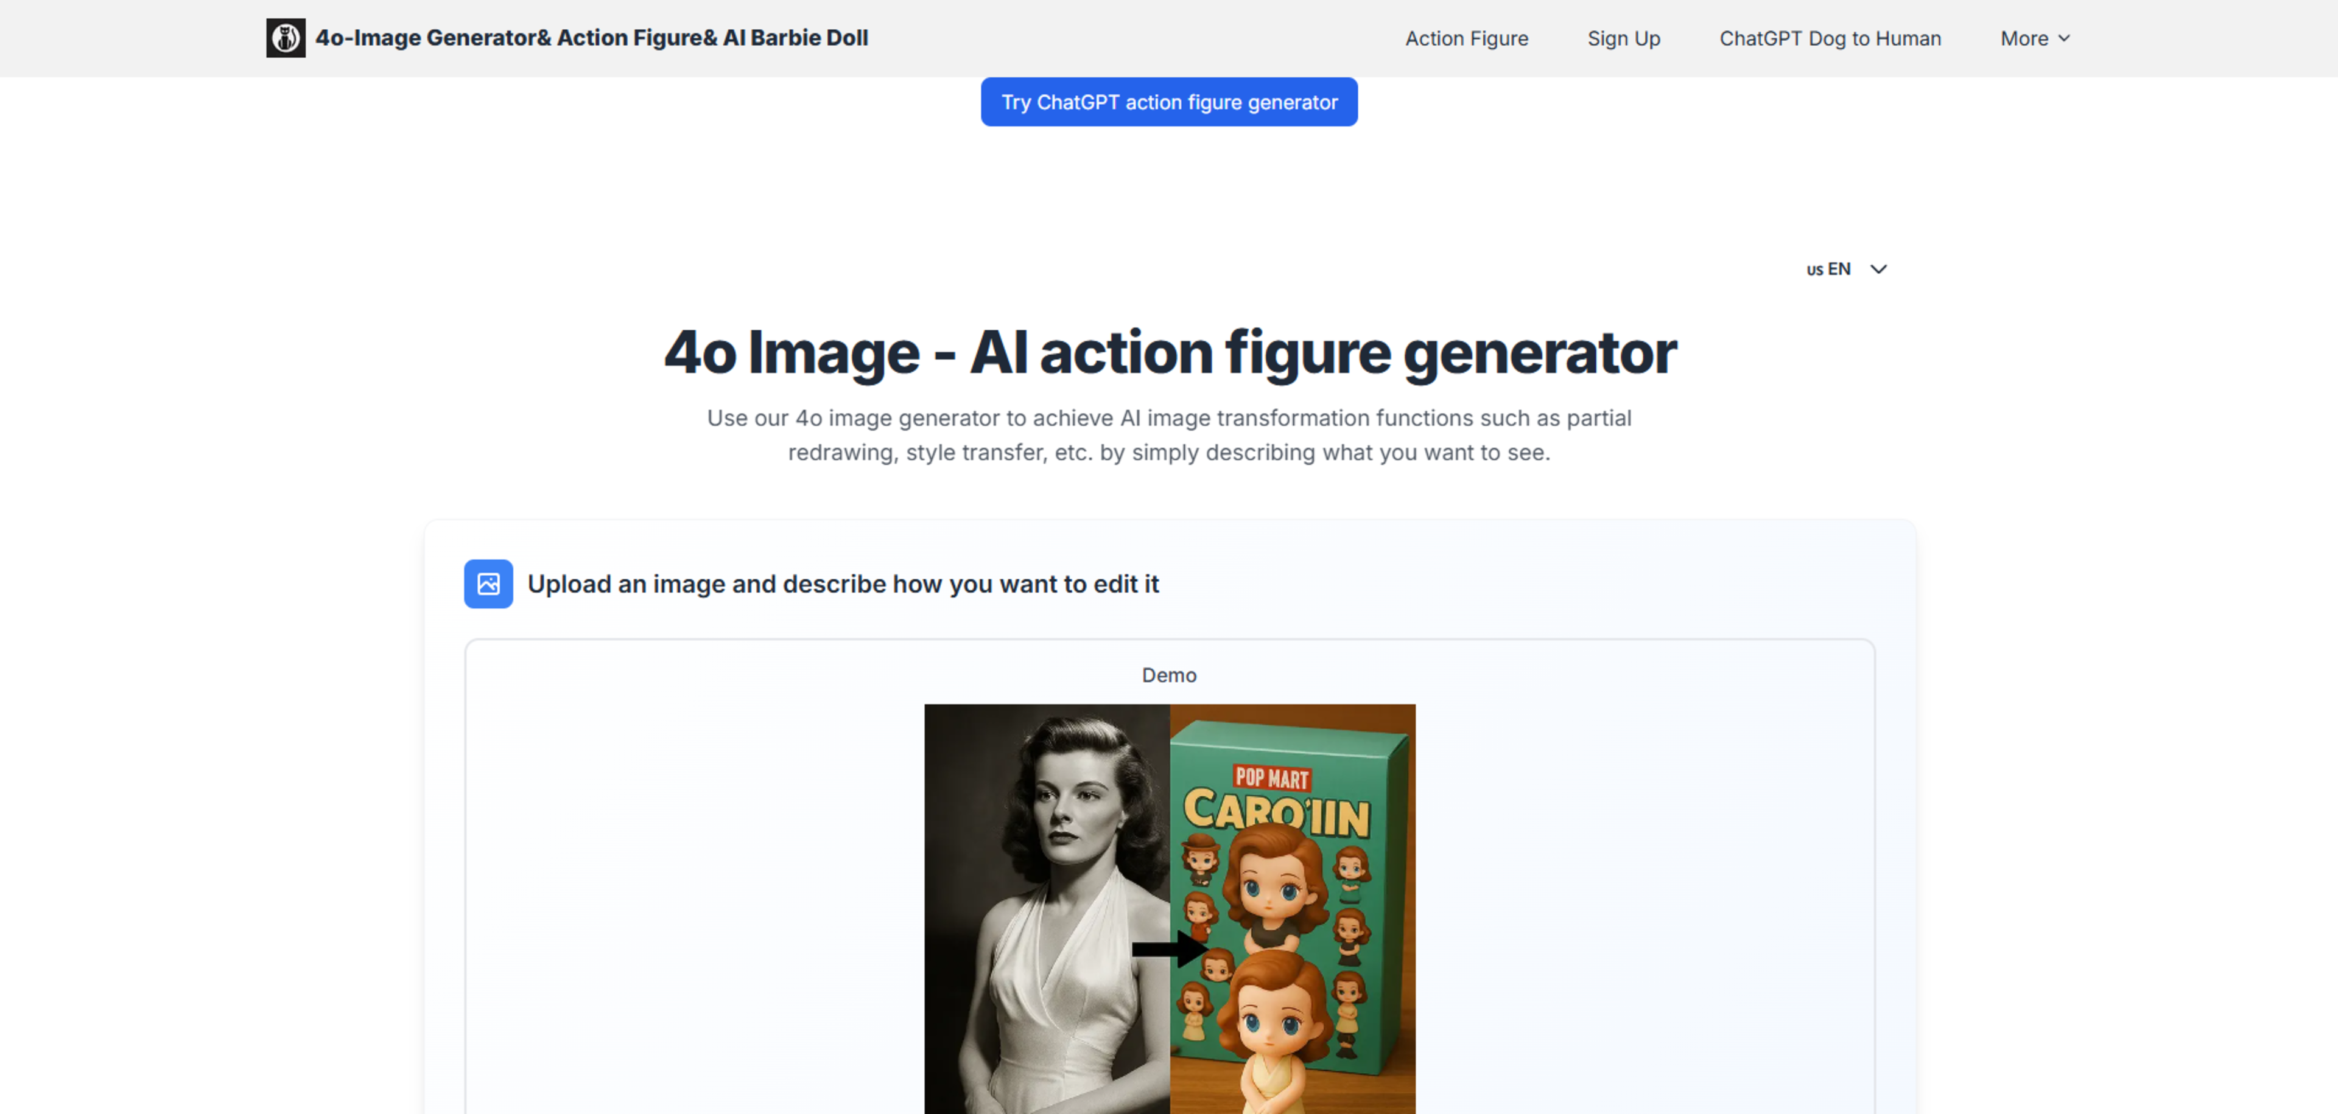
Task: Click 'Upload an image and describe' heading
Action: click(x=843, y=583)
